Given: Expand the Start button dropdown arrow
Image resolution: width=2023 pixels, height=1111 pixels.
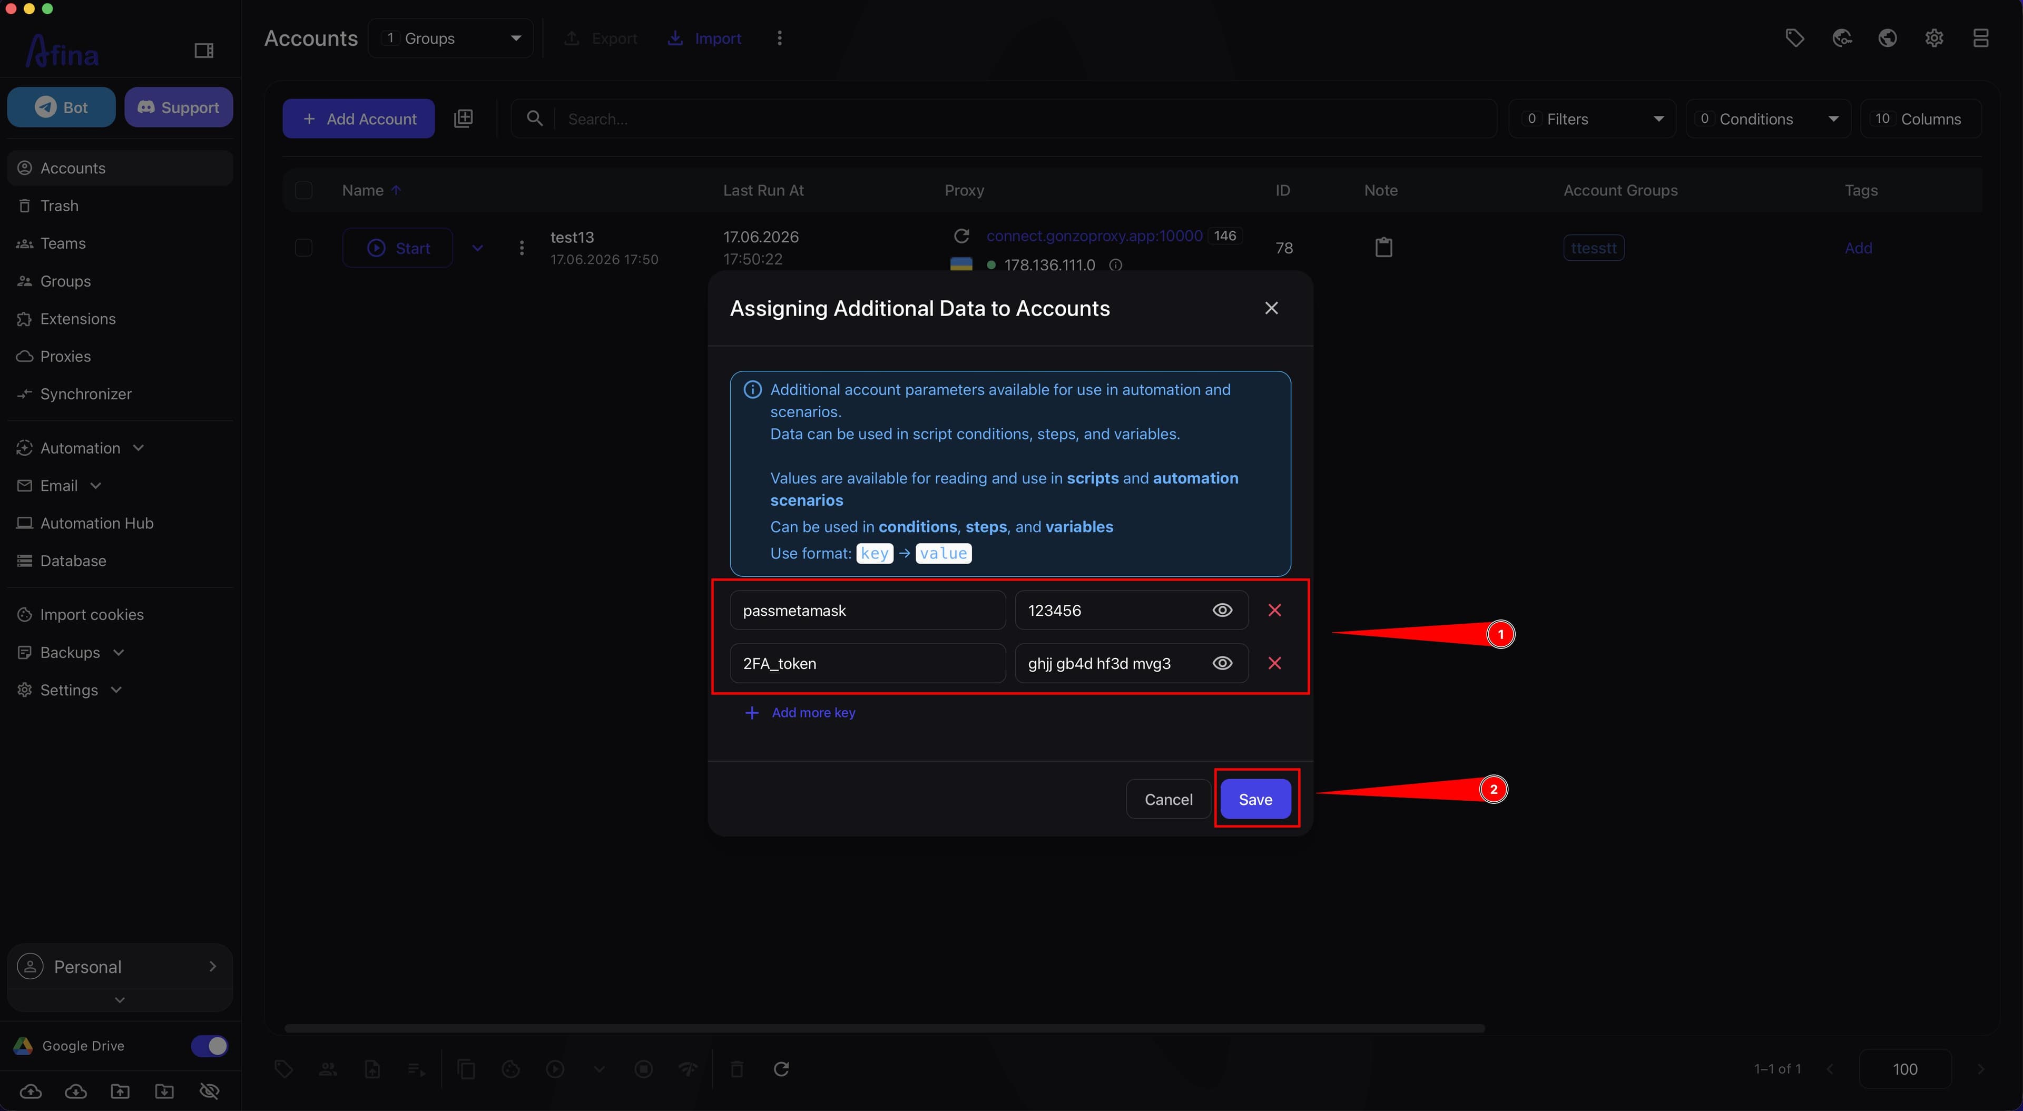Looking at the screenshot, I should pos(477,248).
